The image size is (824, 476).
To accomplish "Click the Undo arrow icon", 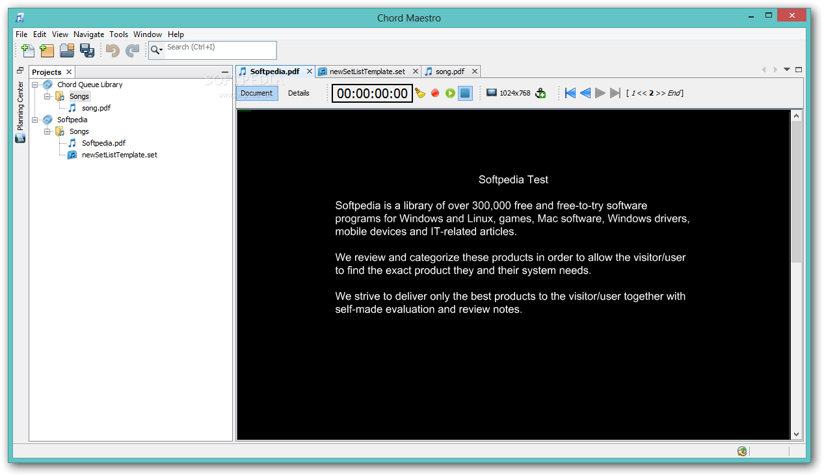I will pos(113,51).
